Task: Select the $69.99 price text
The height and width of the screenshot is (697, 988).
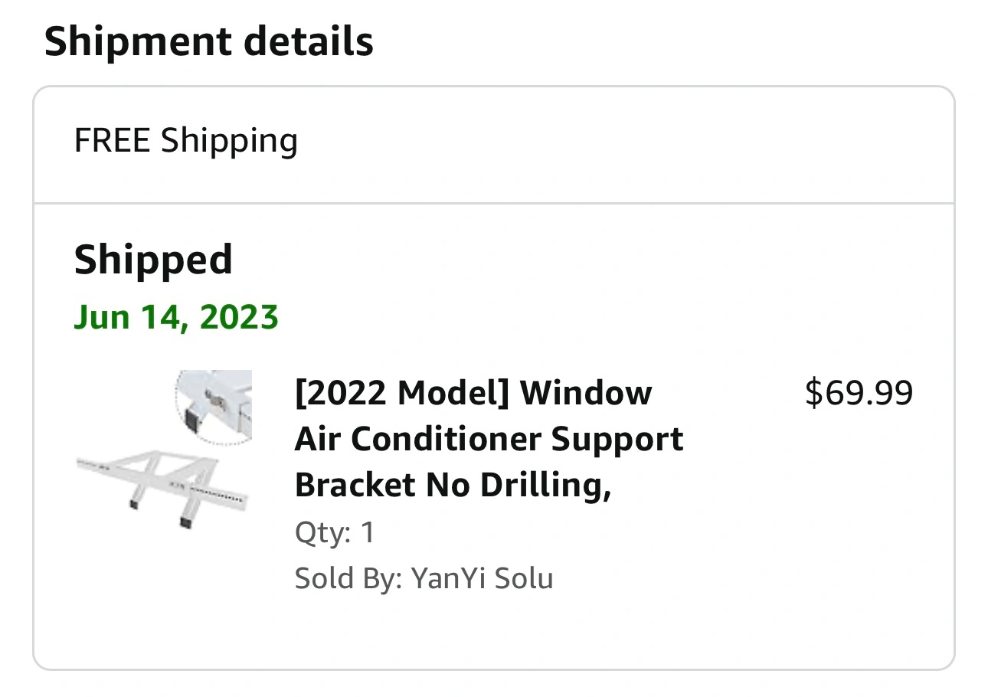Action: coord(859,393)
